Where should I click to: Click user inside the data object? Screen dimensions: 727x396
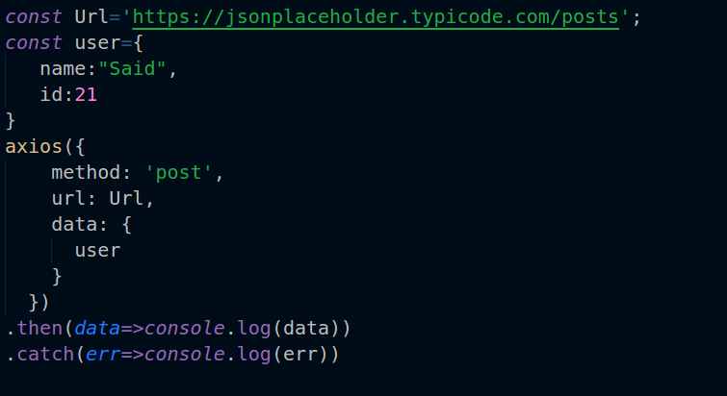coord(97,251)
